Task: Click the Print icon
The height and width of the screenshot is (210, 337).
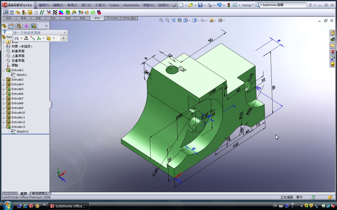Action: (210, 5)
